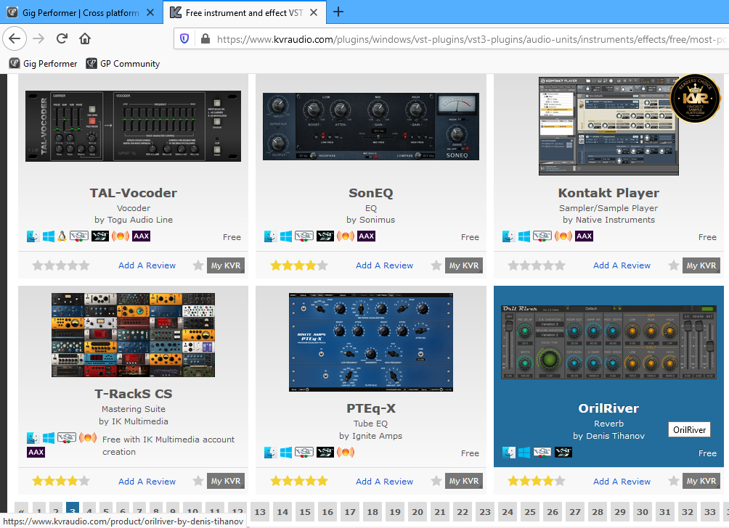Reload the current page

(x=62, y=38)
